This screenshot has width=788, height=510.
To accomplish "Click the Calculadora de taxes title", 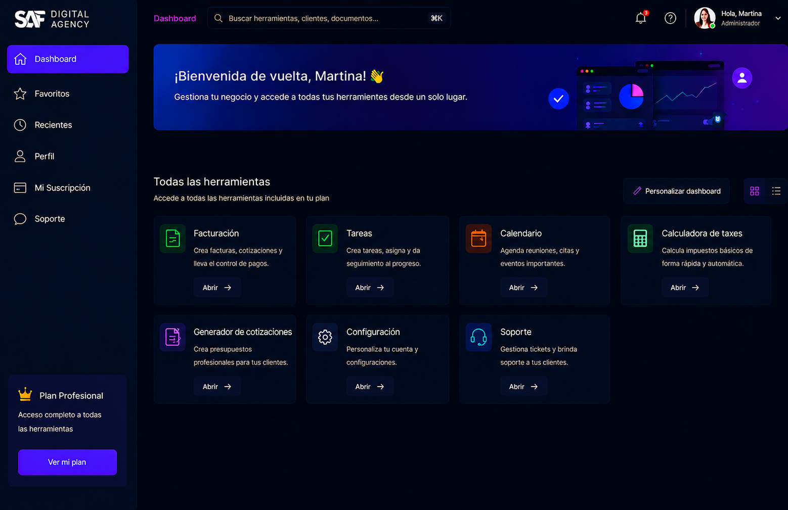I will point(702,234).
